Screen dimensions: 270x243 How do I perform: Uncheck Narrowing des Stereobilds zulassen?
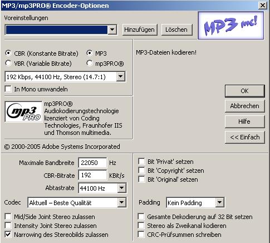(8, 235)
